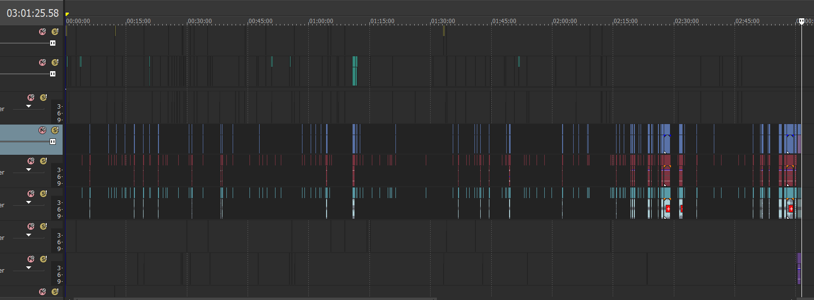Image resolution: width=814 pixels, height=300 pixels.
Task: Mute the topmost video track
Action: (x=42, y=32)
